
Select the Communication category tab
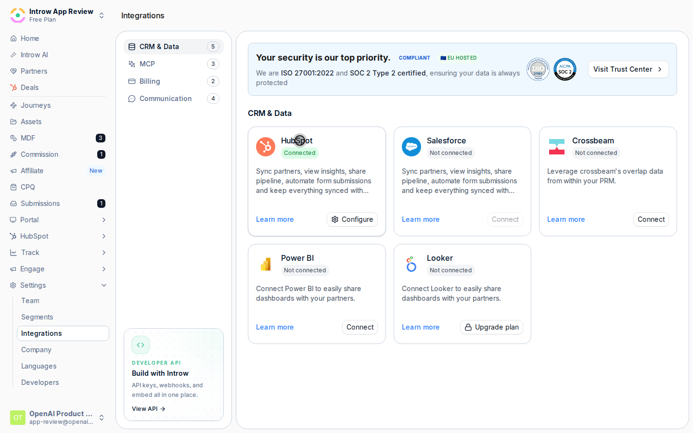click(x=174, y=99)
